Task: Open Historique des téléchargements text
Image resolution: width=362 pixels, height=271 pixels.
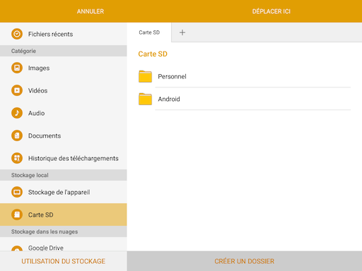Action: pos(74,158)
